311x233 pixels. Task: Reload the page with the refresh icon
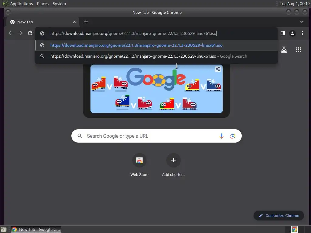(30, 33)
